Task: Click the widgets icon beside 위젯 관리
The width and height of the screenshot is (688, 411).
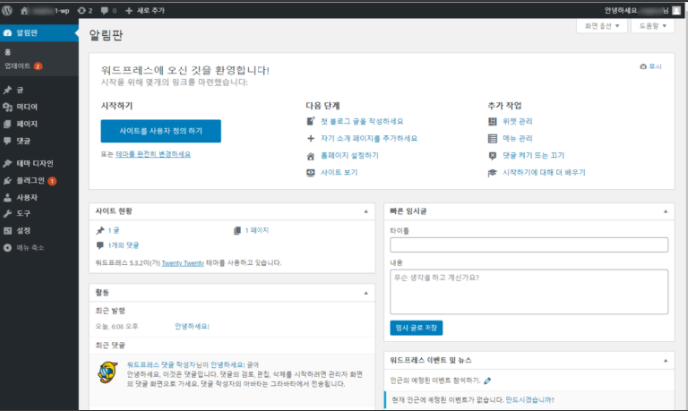Action: (492, 121)
